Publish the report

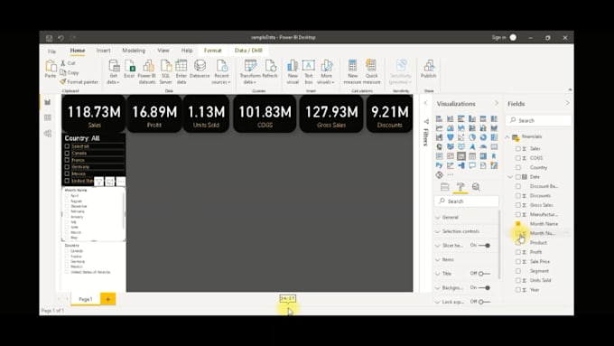tap(429, 69)
